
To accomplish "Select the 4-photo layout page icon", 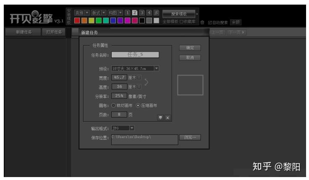I will pos(149,13).
